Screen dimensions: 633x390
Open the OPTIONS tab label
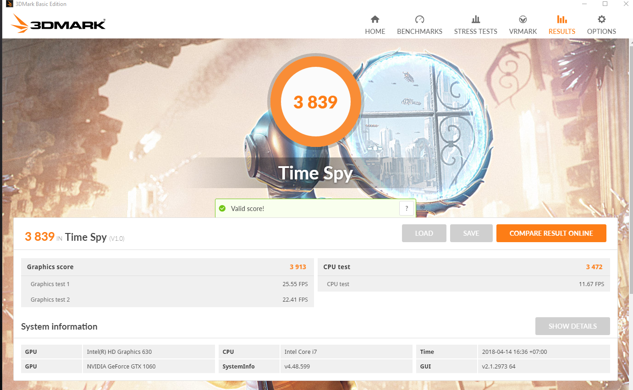point(601,32)
